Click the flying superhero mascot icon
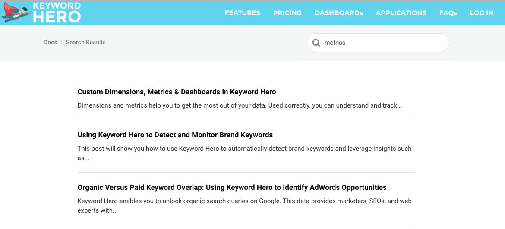This screenshot has height=229, width=505. tap(17, 13)
